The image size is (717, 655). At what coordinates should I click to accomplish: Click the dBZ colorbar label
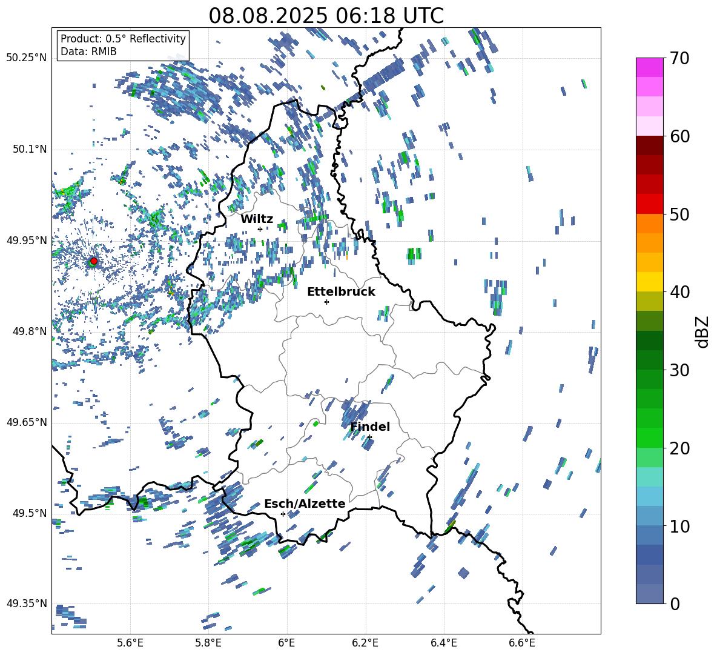tap(703, 331)
